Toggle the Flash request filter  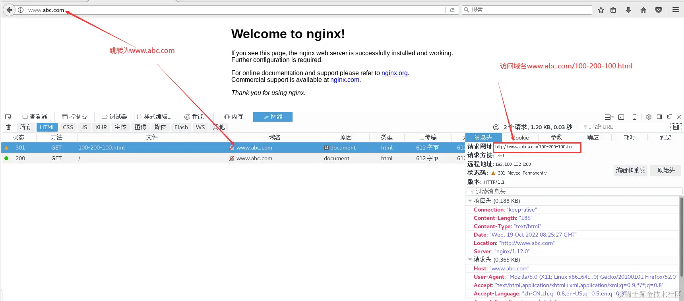point(181,127)
